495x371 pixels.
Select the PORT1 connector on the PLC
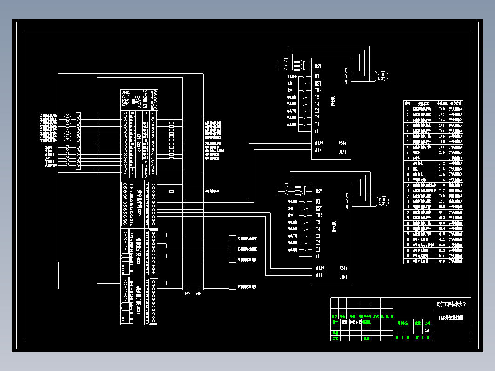click(x=126, y=97)
